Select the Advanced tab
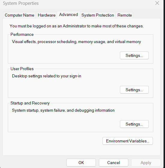This screenshot has width=165, height=168. point(69,15)
